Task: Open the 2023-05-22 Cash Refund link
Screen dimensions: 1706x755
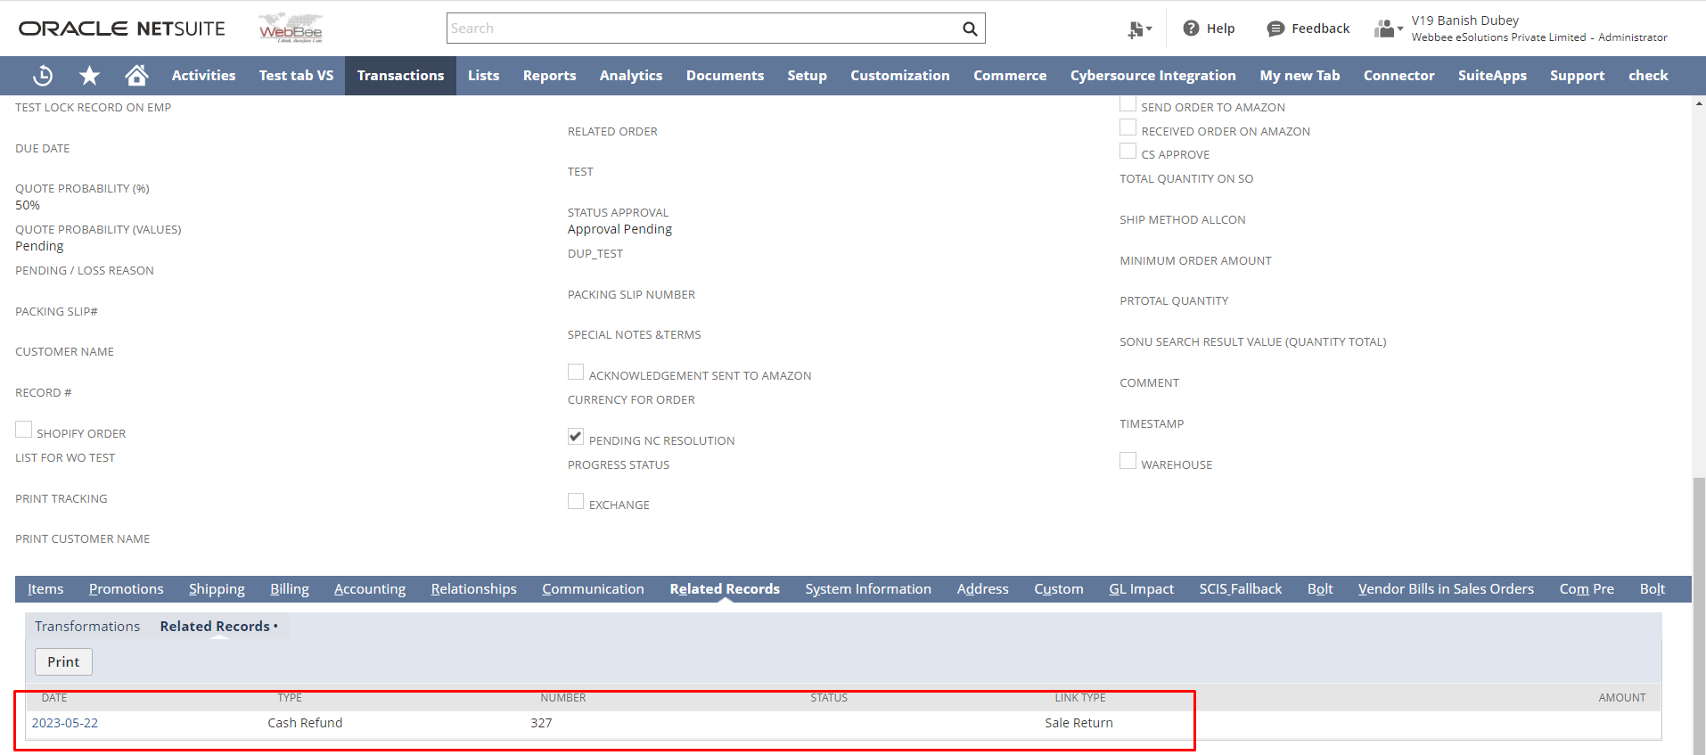Action: tap(65, 723)
